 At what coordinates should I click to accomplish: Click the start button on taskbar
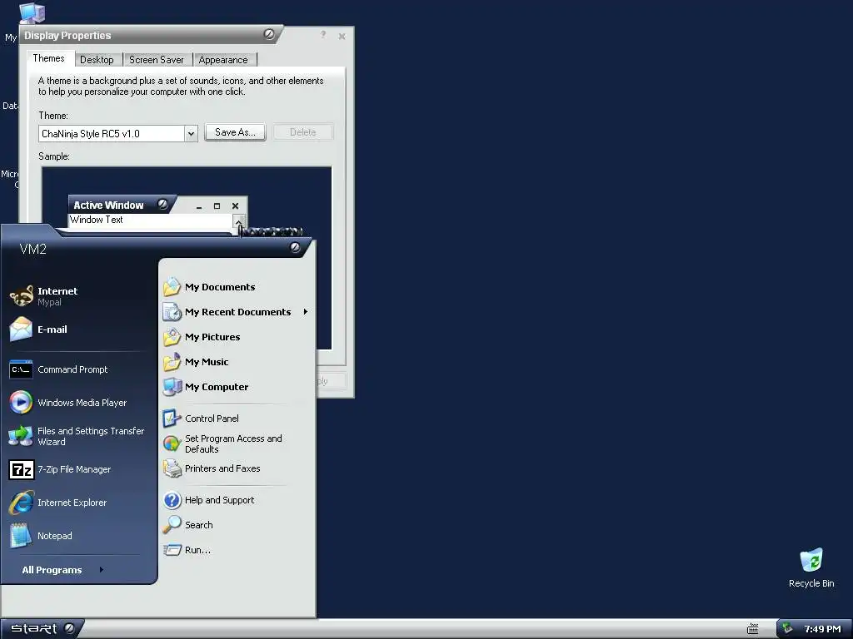[42, 629]
